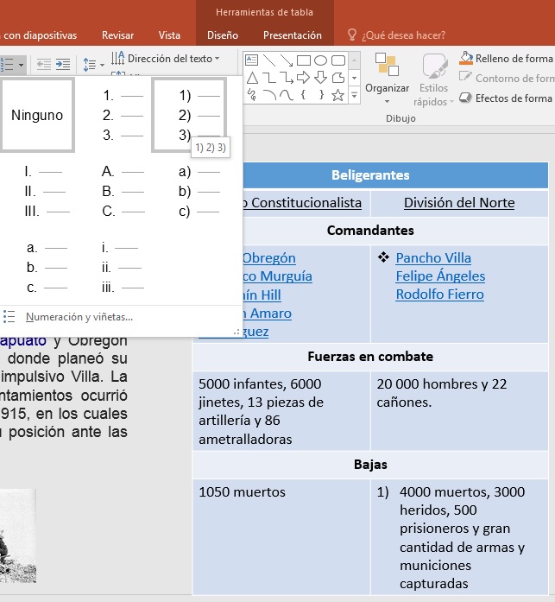Choose the star shape in gallery
This screenshot has height=602, width=555.
point(337,95)
